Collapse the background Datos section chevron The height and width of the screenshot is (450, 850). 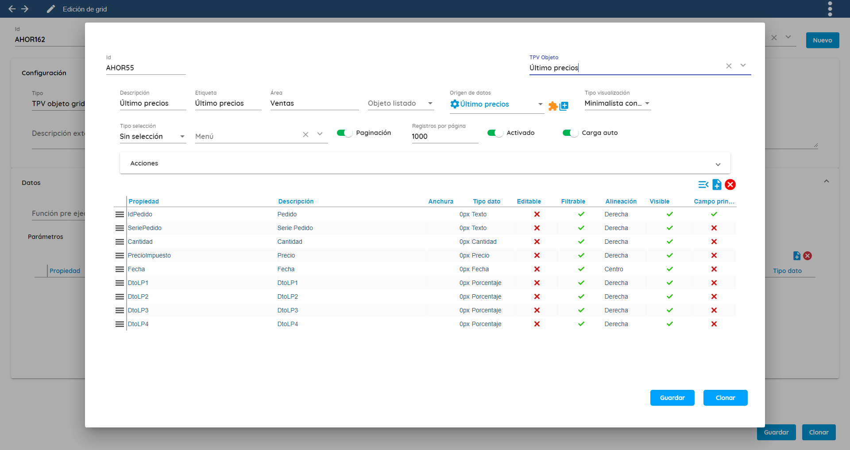[827, 181]
